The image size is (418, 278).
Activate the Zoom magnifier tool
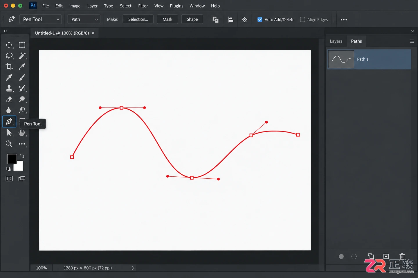(x=9, y=144)
